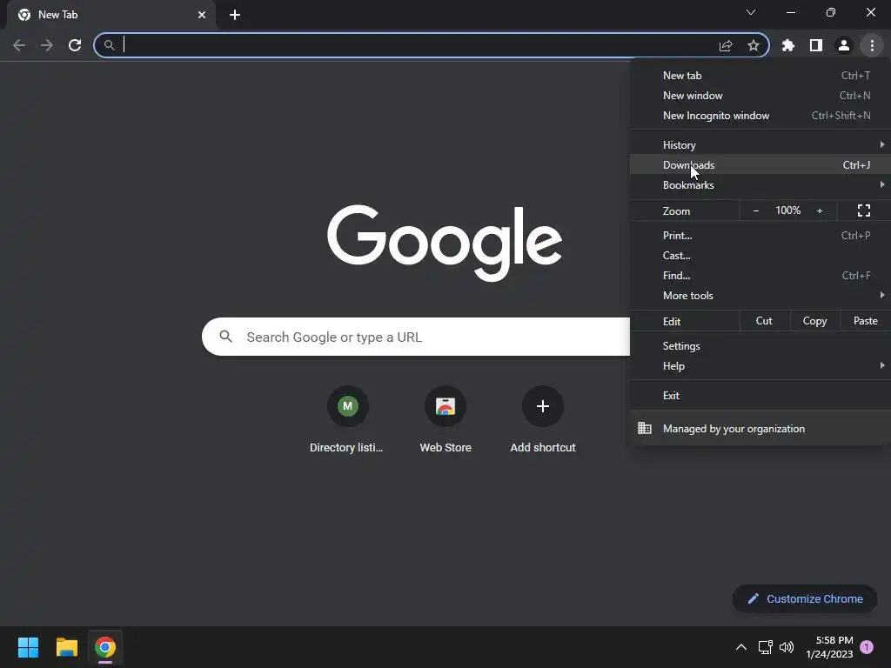
Task: Open the profile avatar icon
Action: coord(844,45)
